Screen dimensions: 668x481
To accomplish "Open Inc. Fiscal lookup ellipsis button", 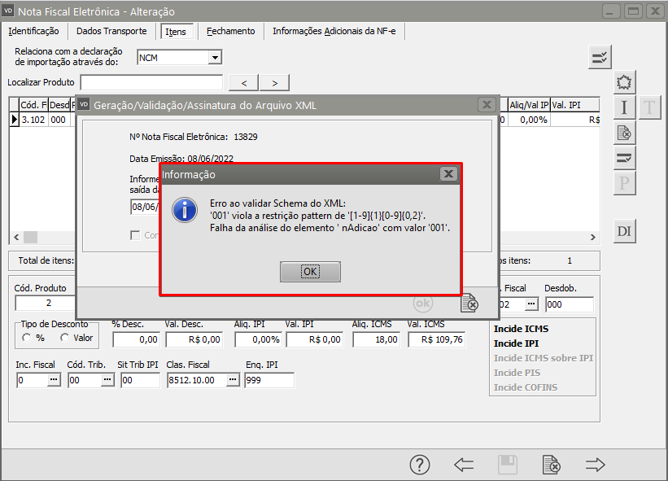I will 54,380.
